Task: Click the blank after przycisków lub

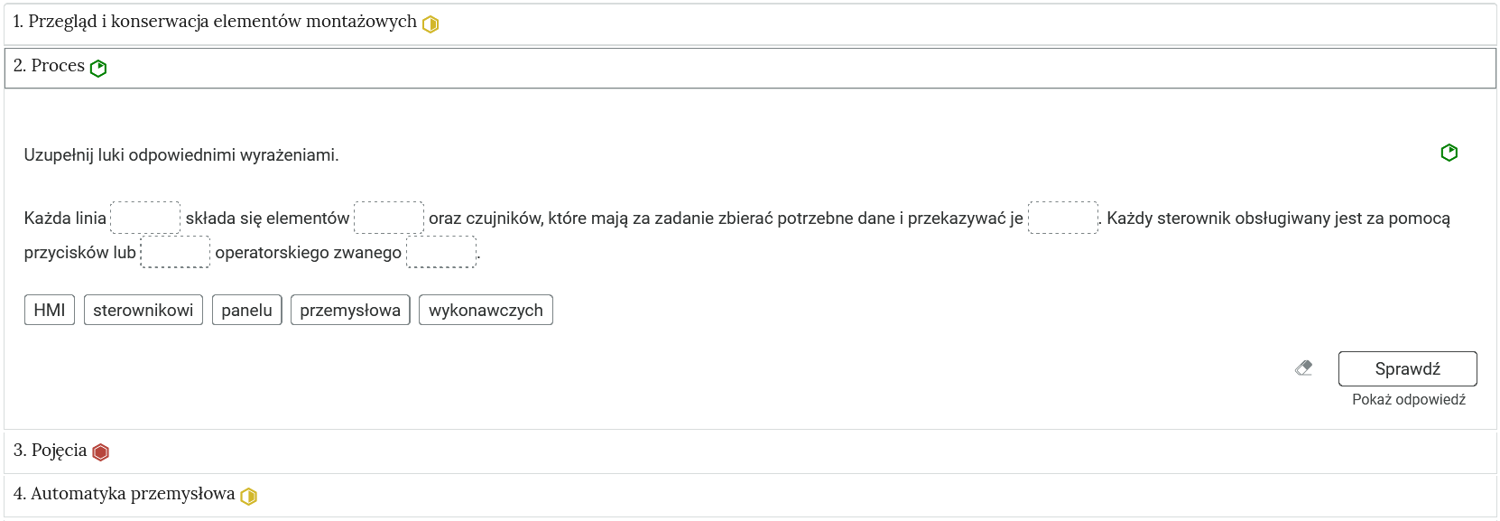Action: pos(175,252)
